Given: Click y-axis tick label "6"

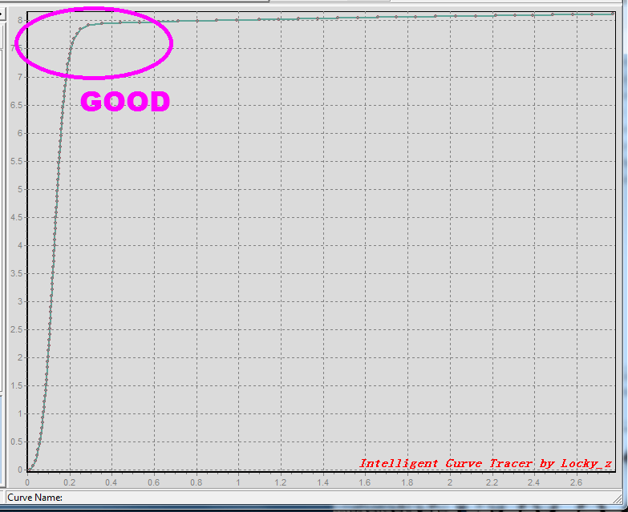Looking at the screenshot, I should tap(20, 133).
